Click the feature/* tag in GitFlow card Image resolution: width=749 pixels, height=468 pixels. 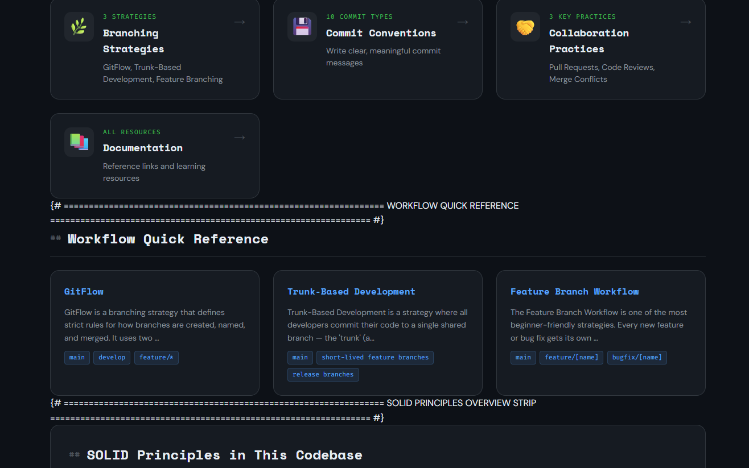click(x=157, y=357)
